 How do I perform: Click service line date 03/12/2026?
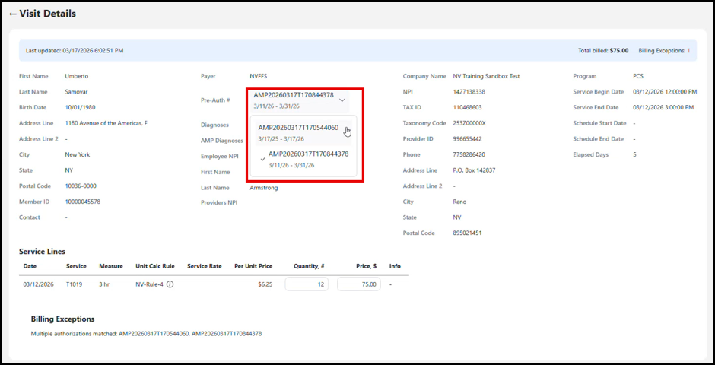point(38,284)
